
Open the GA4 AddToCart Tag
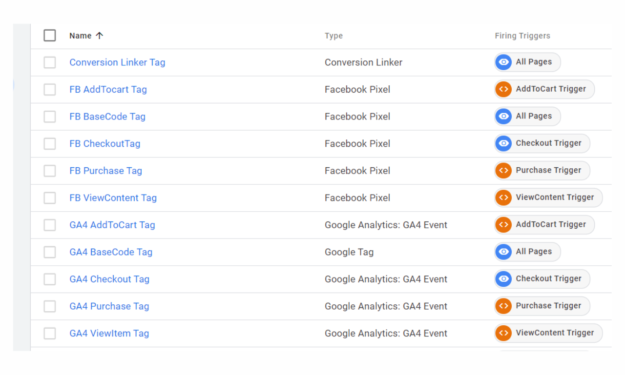[112, 225]
